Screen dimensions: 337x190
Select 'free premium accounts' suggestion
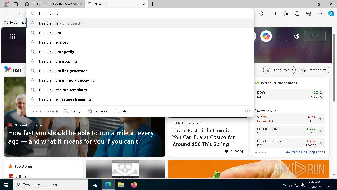(140, 61)
